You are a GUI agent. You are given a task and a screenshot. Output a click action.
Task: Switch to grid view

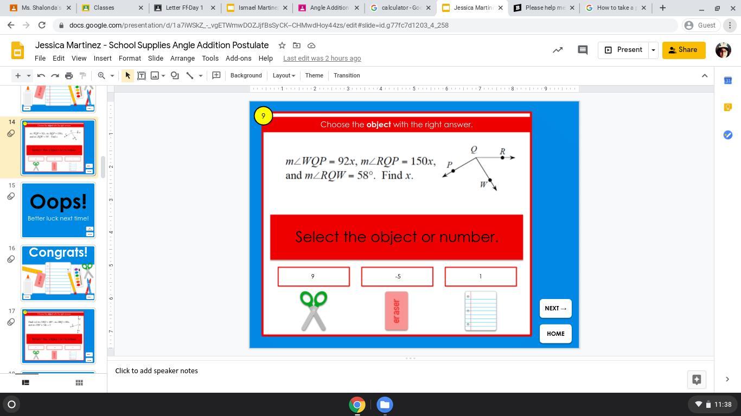tap(79, 382)
